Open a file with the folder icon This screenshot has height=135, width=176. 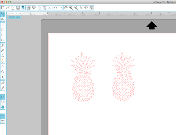[8, 8]
